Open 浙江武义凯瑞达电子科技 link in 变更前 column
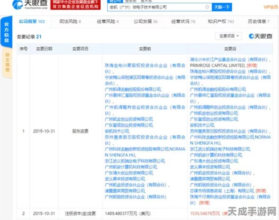Image resolution: width=279 pixels, height=220 pixels. 135,161
